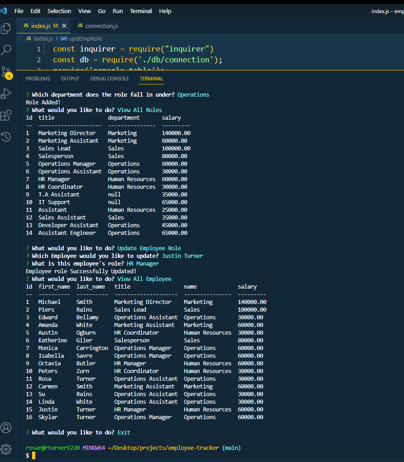404x462 pixels.
Task: Click 'Marketing Director' in the roles table
Action: [66, 133]
